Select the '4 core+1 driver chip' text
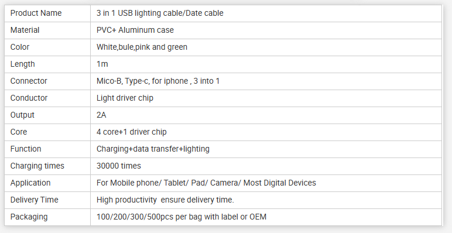Screen dimensions: 452x233 132,132
